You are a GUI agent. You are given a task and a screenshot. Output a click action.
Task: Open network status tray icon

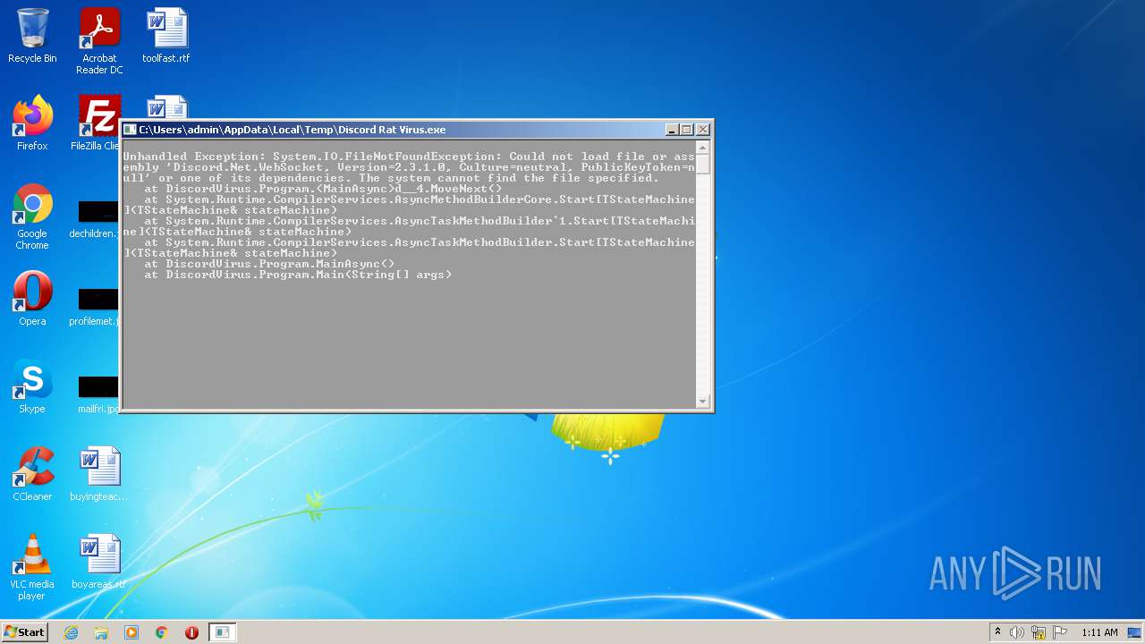pyautogui.click(x=1039, y=632)
